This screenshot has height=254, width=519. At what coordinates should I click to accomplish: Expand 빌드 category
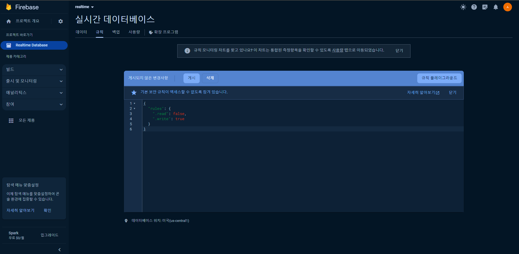34,70
